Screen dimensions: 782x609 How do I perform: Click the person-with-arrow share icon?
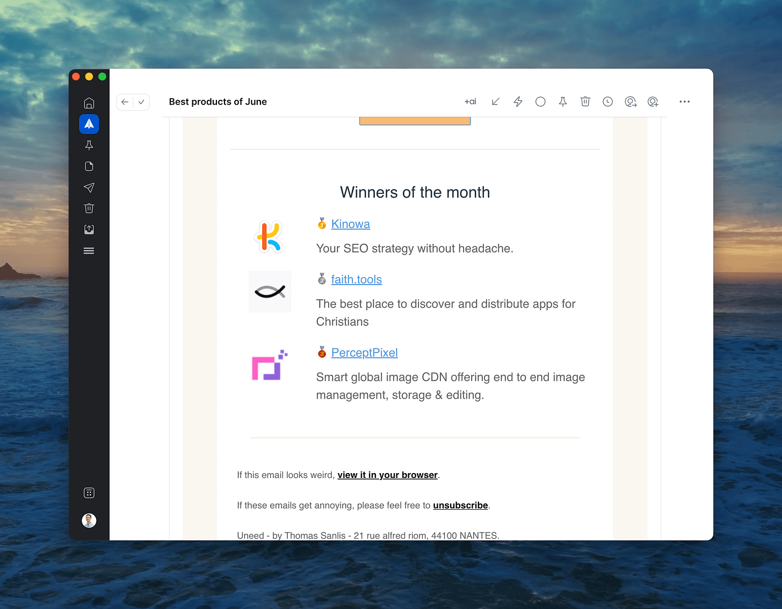pos(631,102)
